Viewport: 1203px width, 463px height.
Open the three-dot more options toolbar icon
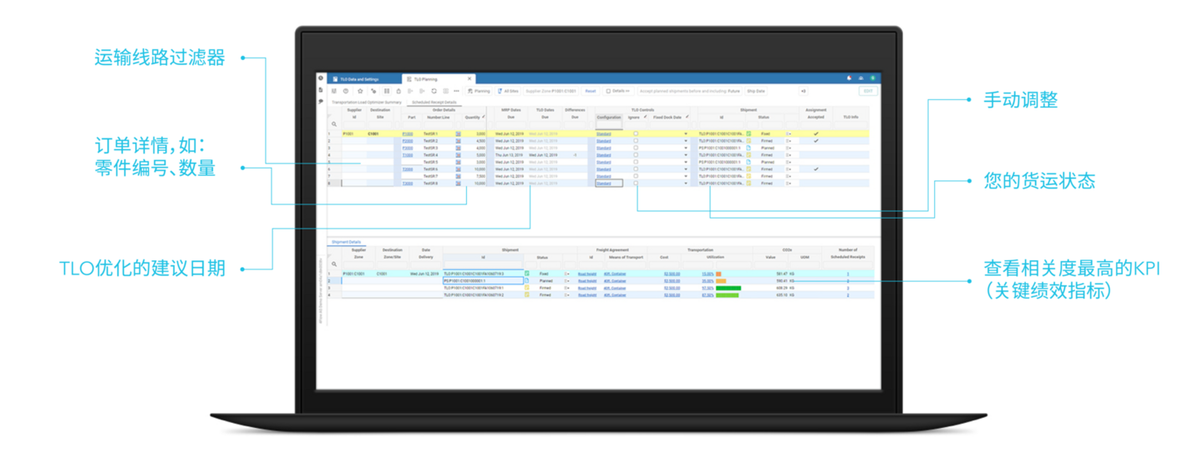pos(456,91)
